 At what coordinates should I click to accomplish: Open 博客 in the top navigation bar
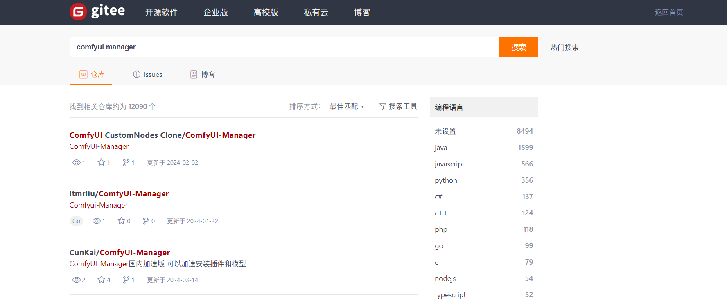pos(362,12)
